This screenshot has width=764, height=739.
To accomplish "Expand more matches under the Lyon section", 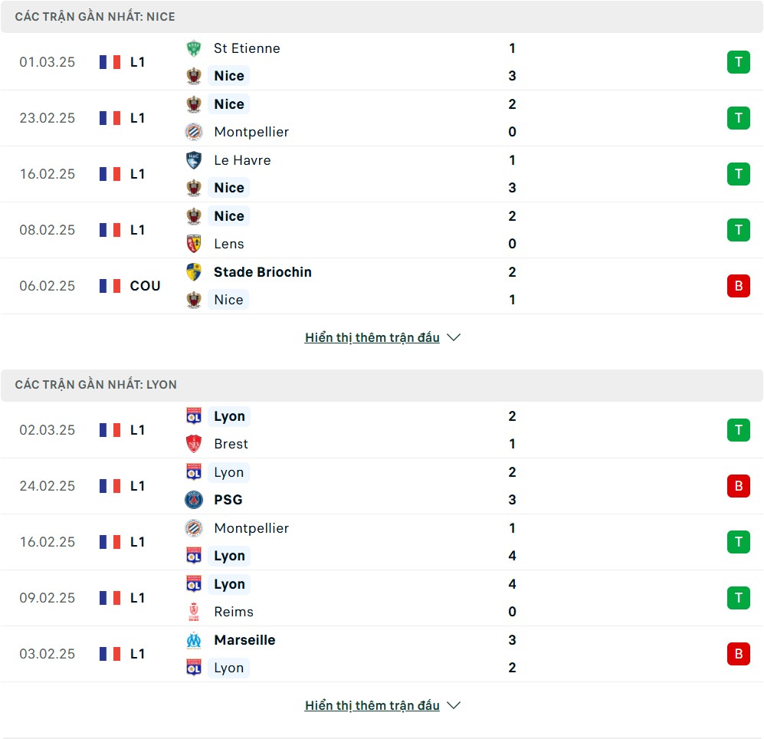I will 372,705.
